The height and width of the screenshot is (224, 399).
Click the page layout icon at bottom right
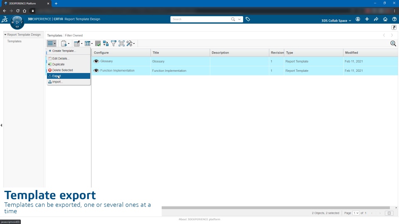click(389, 213)
